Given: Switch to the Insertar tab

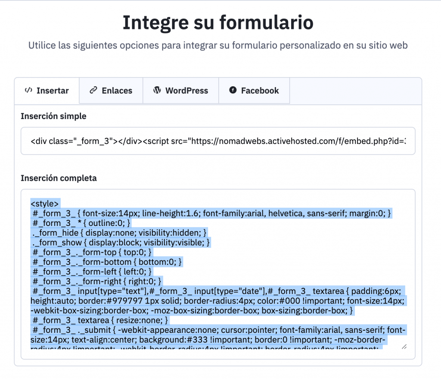Looking at the screenshot, I should point(47,91).
